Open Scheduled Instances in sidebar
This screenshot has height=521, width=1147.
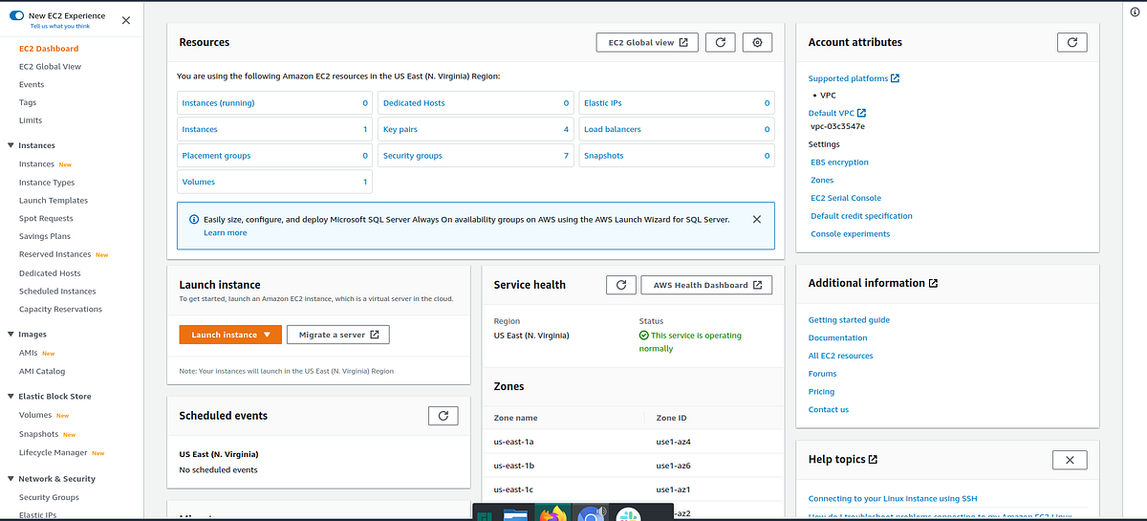tap(57, 292)
